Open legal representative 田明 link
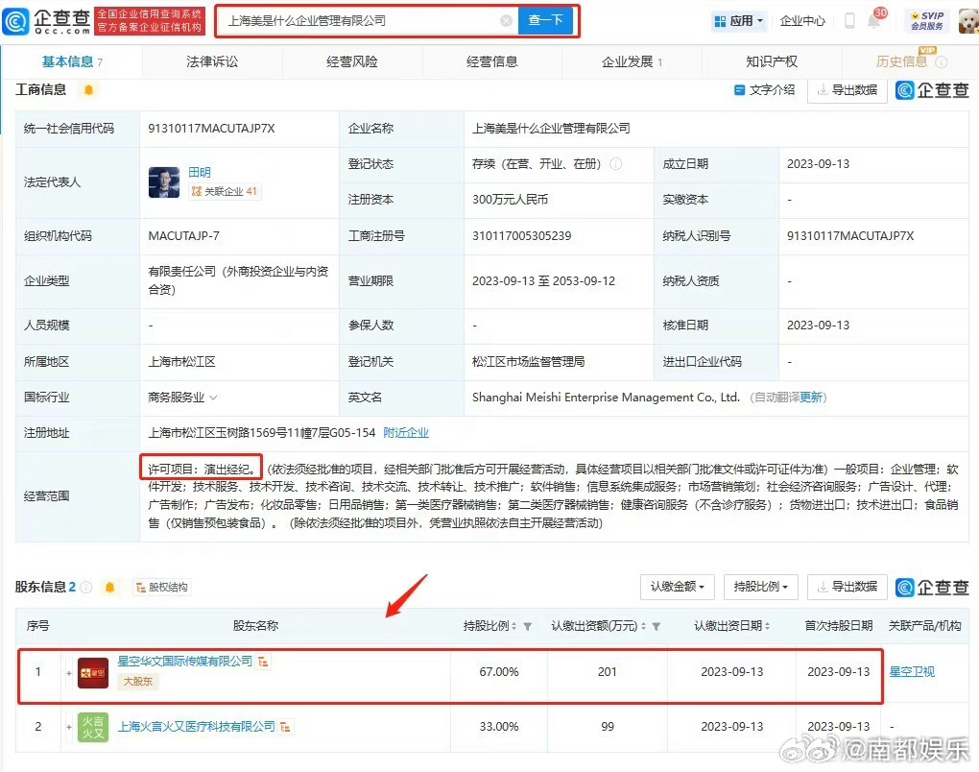This screenshot has height=772, width=979. click(x=200, y=173)
